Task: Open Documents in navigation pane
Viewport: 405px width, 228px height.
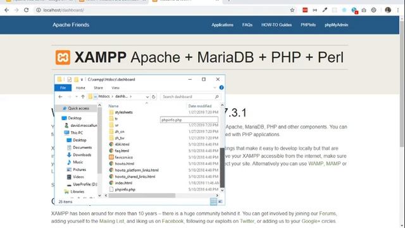Action: click(82, 148)
